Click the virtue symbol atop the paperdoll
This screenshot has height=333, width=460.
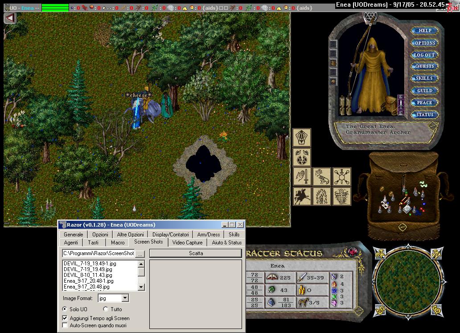(370, 17)
